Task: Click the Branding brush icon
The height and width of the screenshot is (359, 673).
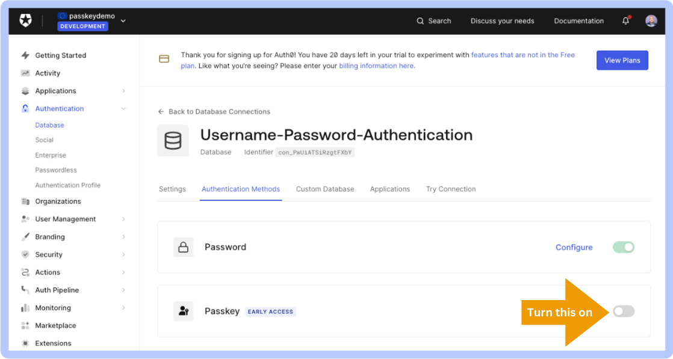Action: pyautogui.click(x=25, y=237)
